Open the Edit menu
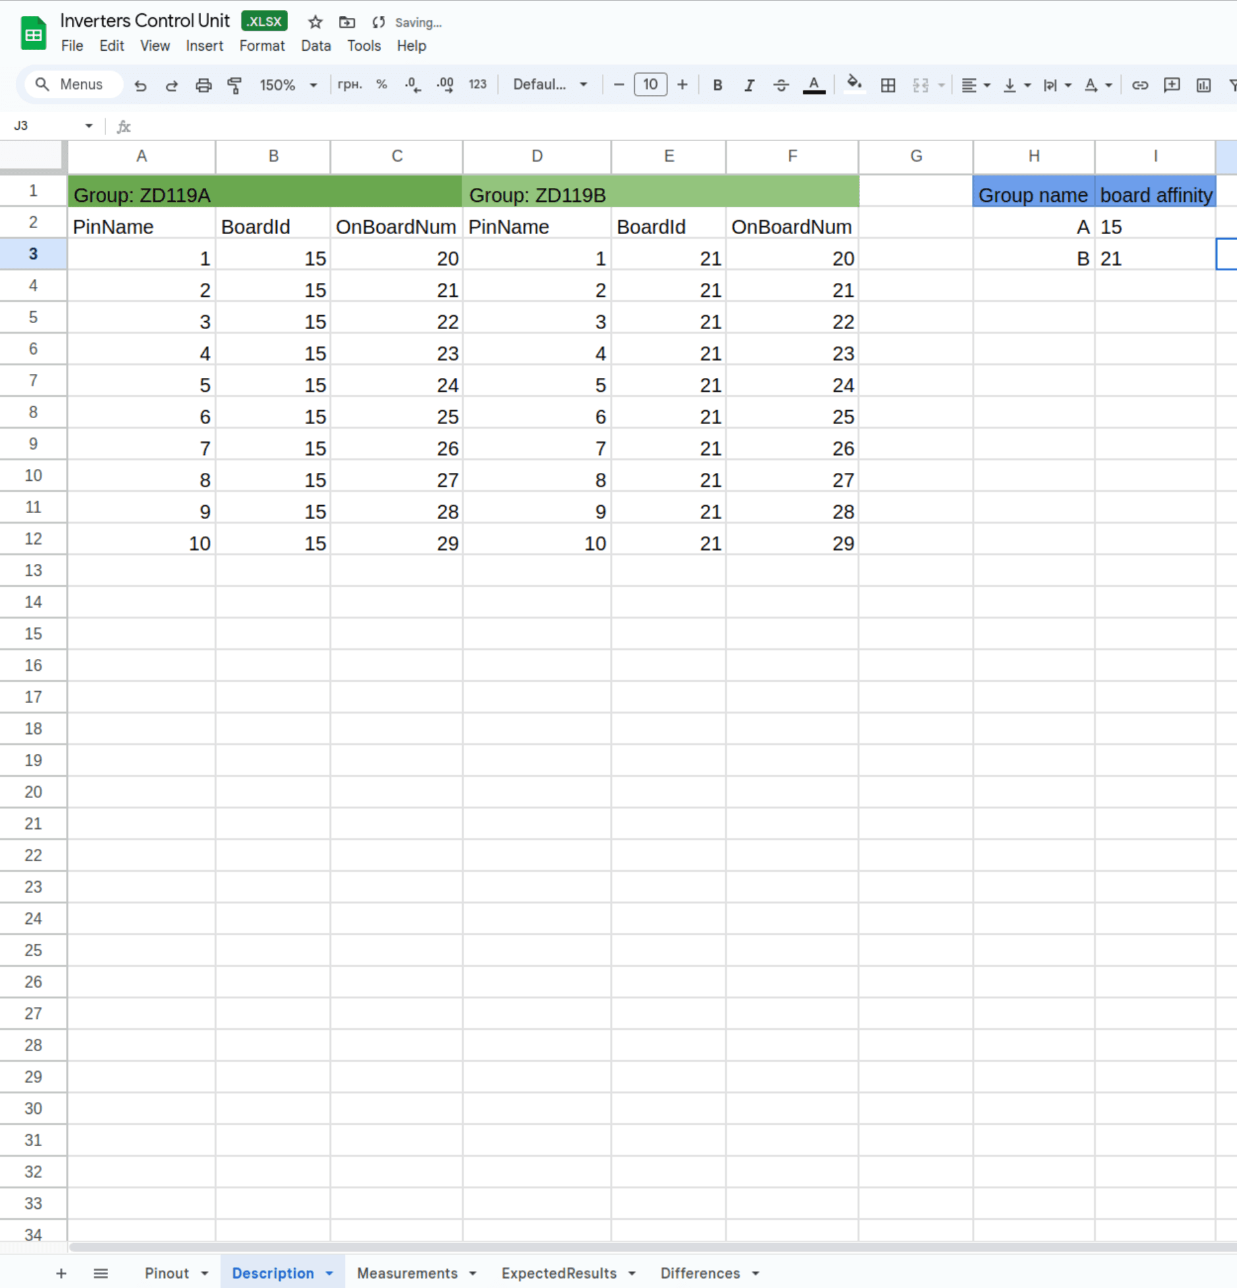Screen dimensions: 1237x1288 pyautogui.click(x=111, y=46)
